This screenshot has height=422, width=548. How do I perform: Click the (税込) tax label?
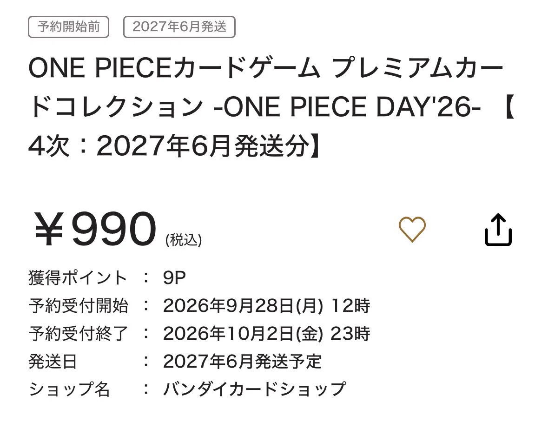click(x=184, y=240)
